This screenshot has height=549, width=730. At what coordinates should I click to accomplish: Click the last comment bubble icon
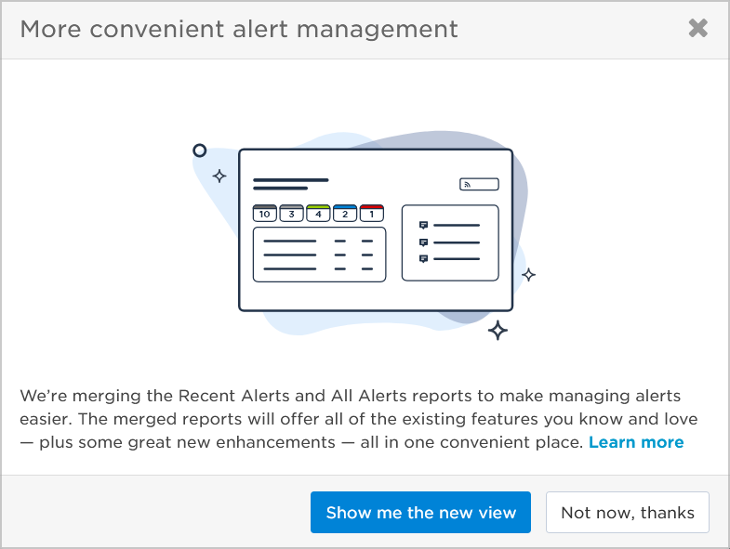pyautogui.click(x=423, y=258)
